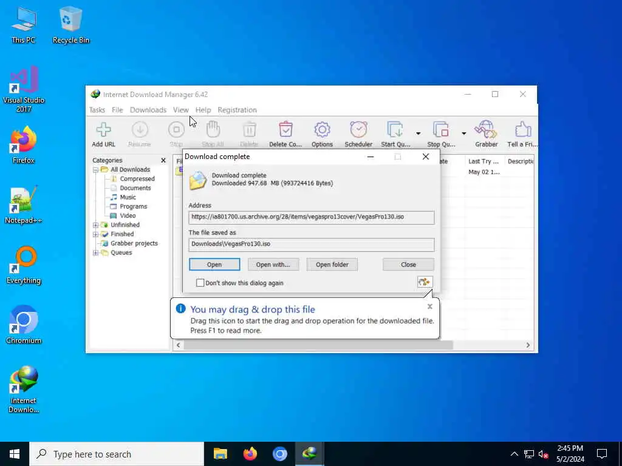Open the Help menu

coord(203,110)
